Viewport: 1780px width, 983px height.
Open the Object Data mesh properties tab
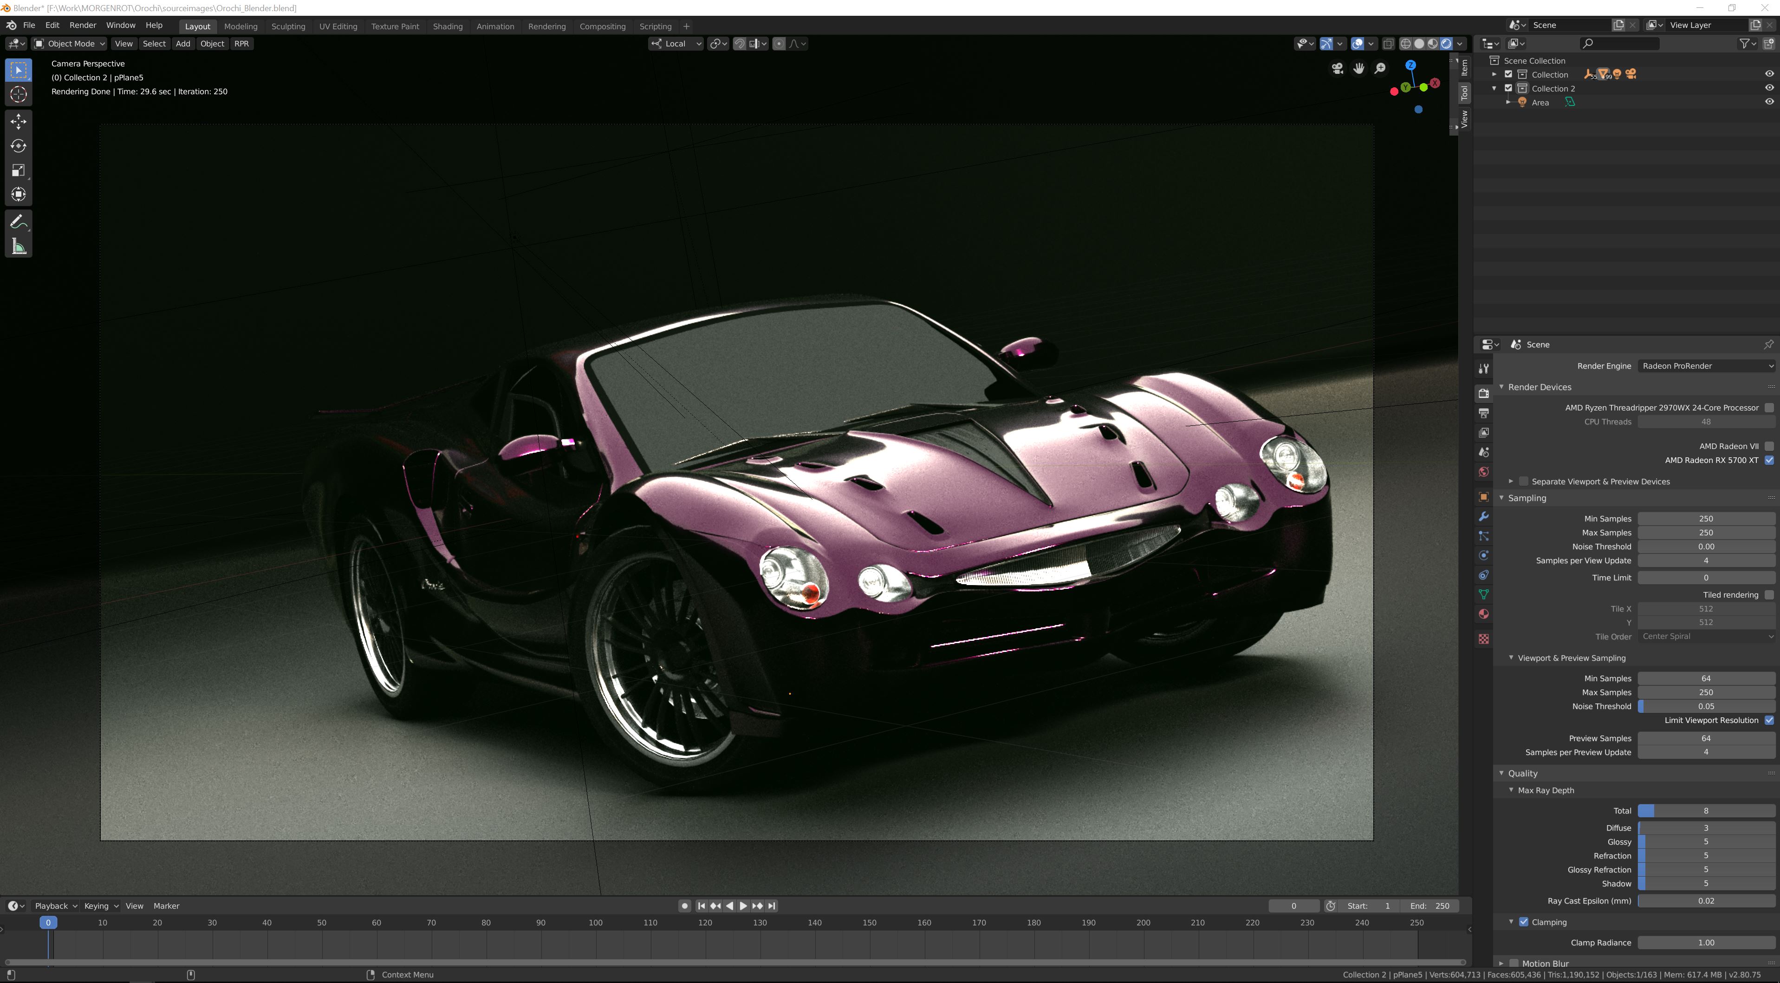pyautogui.click(x=1483, y=594)
